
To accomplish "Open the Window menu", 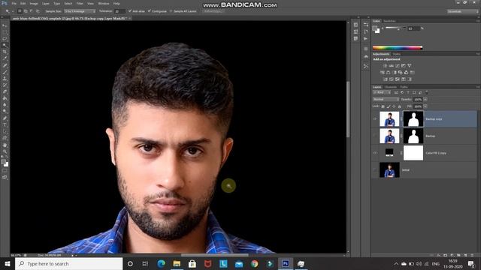I will (x=104, y=3).
